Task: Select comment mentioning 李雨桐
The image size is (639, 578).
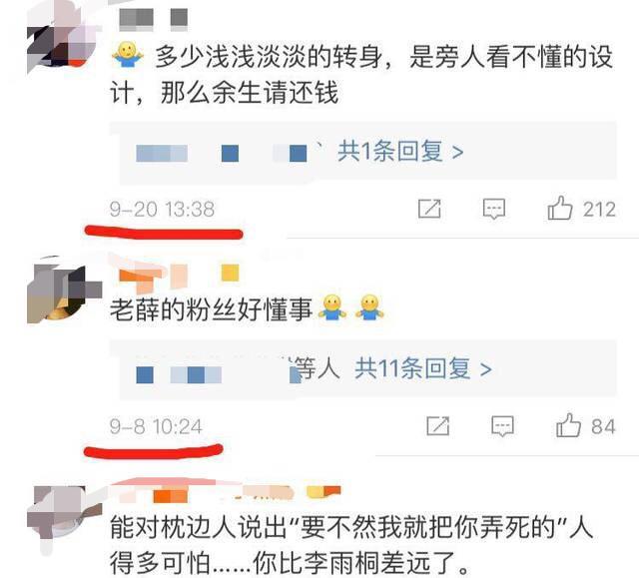Action: click(351, 545)
